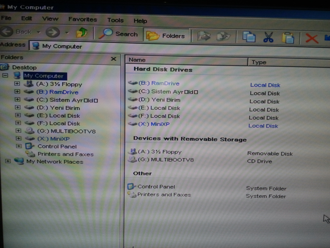Open the Back history dropdown arrow
This screenshot has height=248, width=330.
(39, 32)
